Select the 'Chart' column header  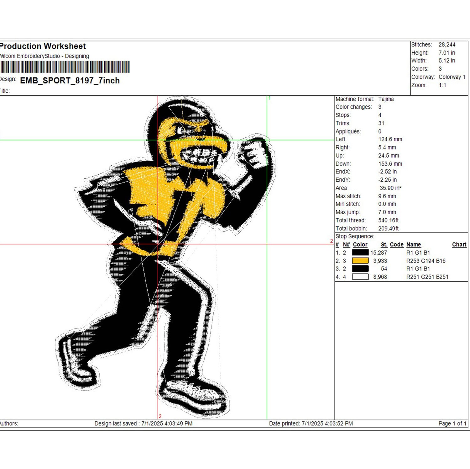coord(459,244)
